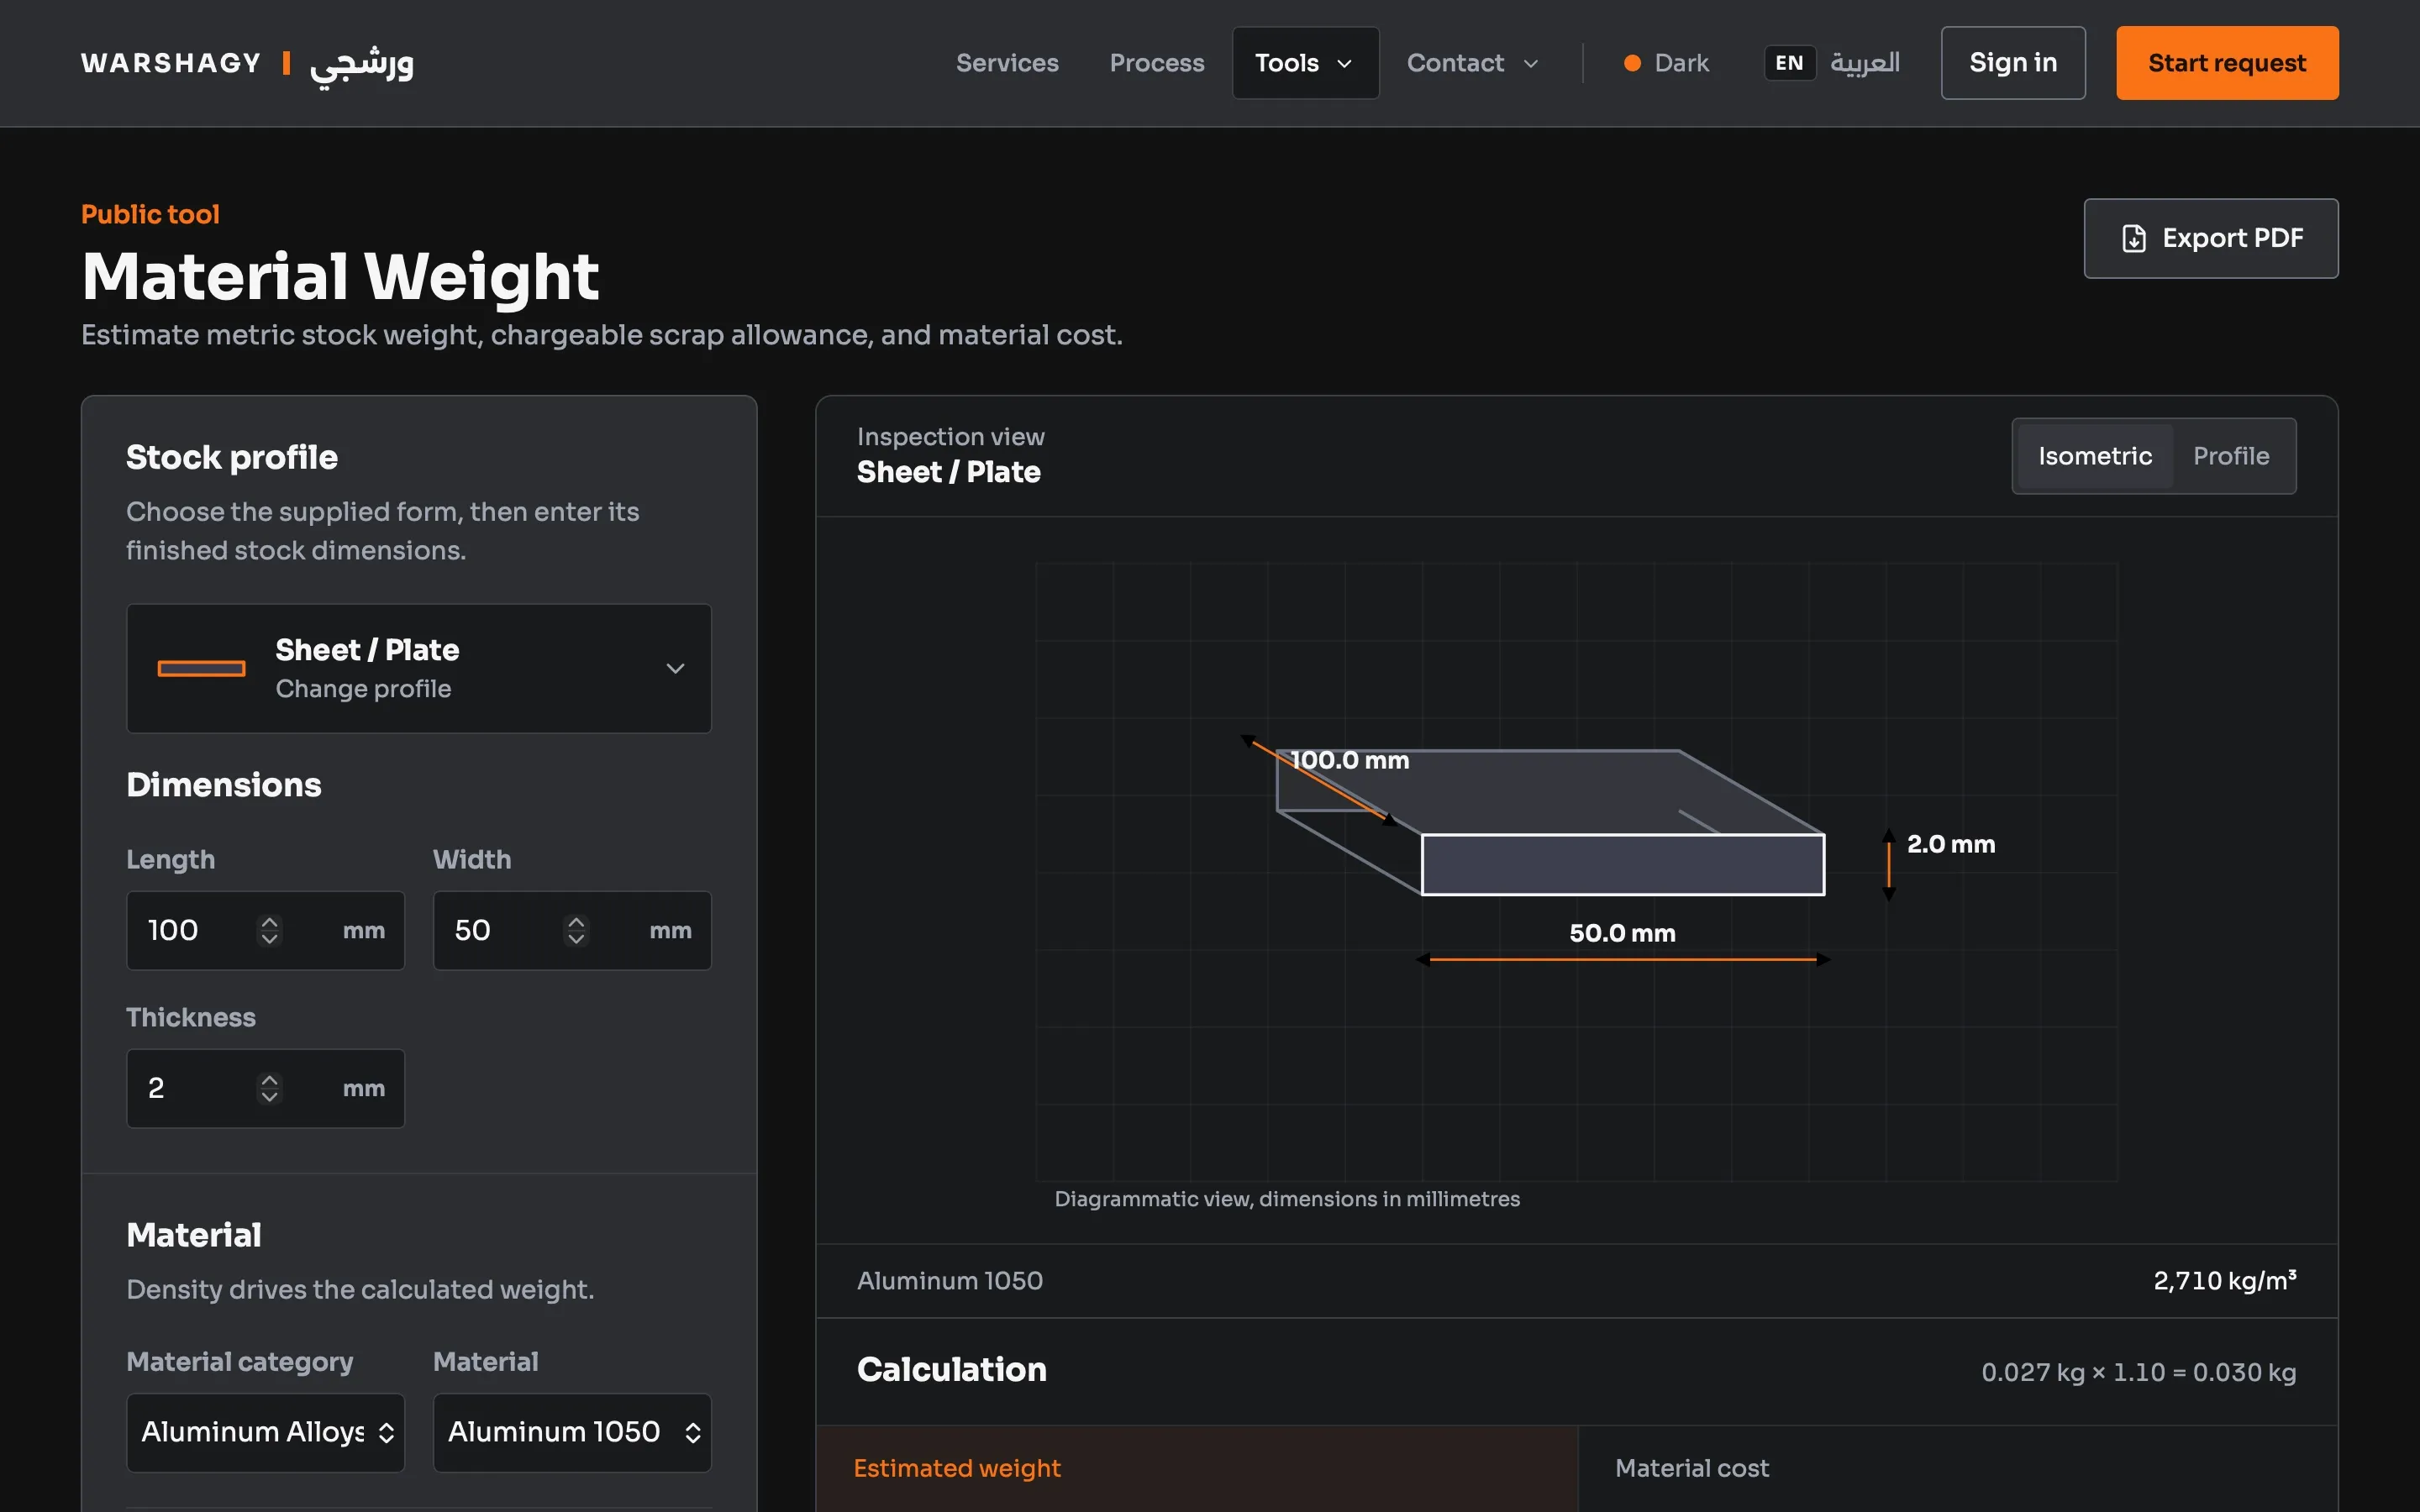Export the result as PDF

coord(2210,238)
